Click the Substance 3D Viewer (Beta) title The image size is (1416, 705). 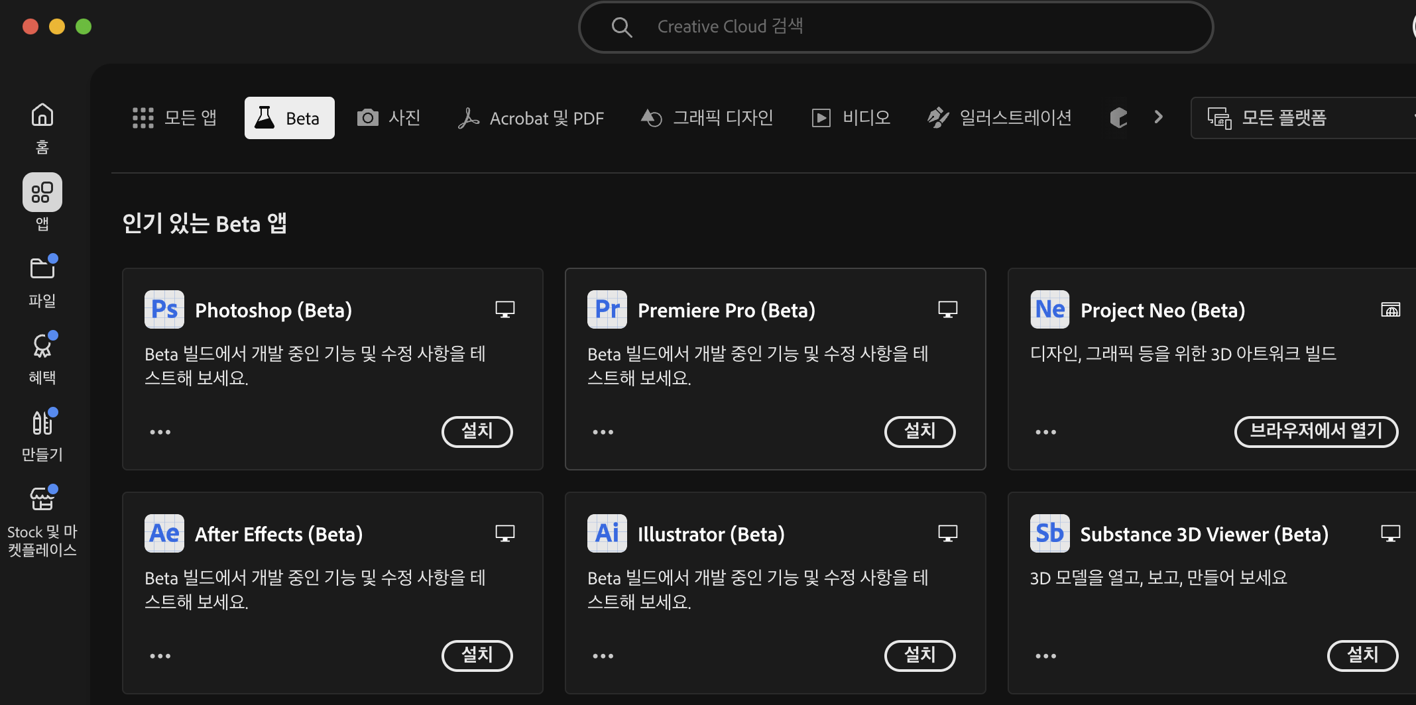click(x=1205, y=534)
